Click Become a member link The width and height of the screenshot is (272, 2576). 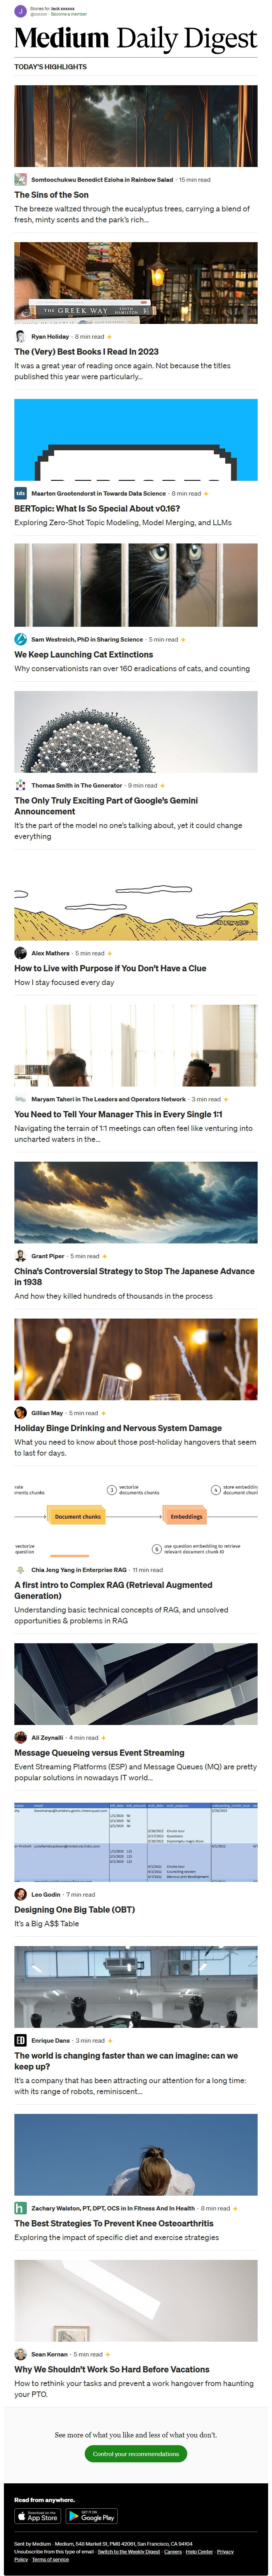pyautogui.click(x=70, y=14)
